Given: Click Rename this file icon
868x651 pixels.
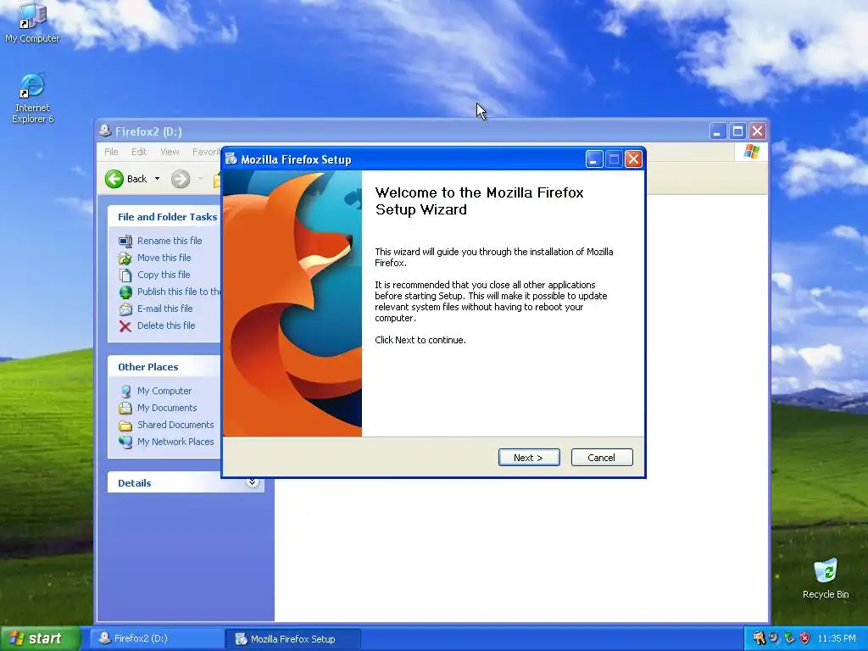Looking at the screenshot, I should (x=125, y=241).
